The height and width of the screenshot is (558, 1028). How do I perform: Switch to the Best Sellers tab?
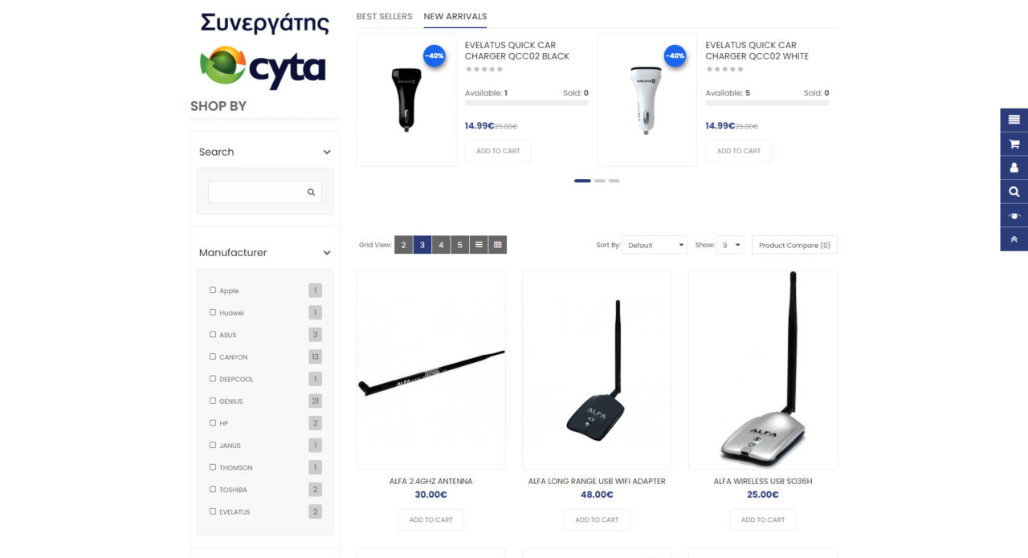click(384, 16)
